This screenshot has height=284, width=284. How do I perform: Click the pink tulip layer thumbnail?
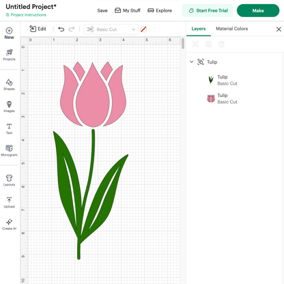coord(211,98)
